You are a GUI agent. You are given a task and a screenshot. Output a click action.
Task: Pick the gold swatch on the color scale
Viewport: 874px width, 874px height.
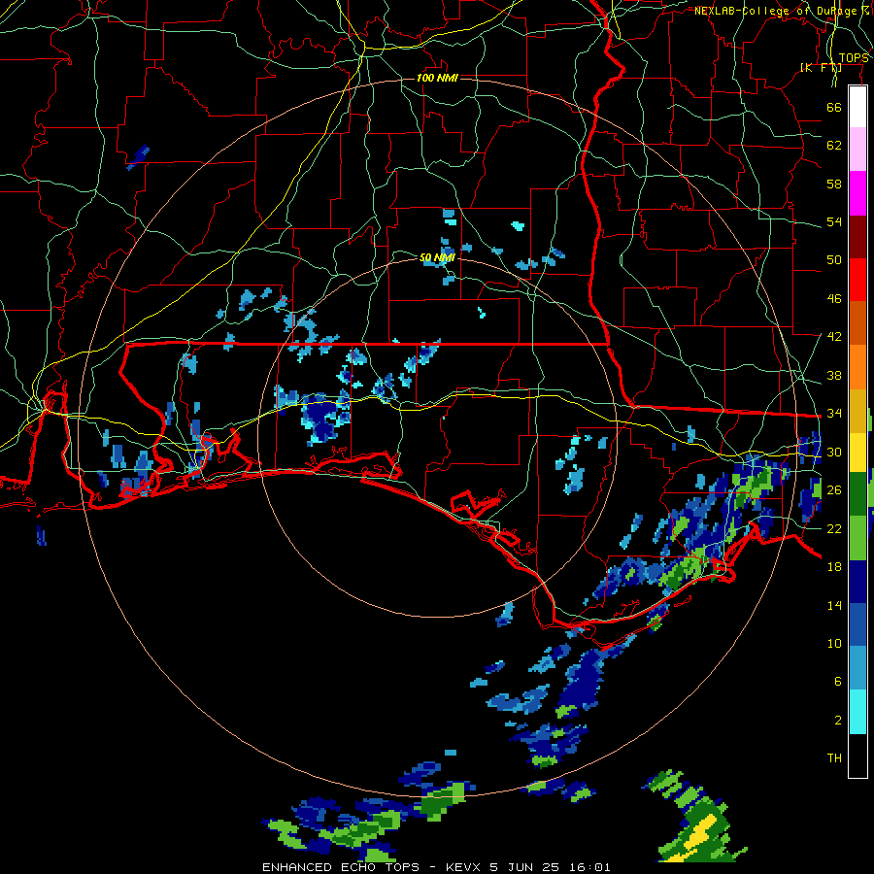(x=857, y=410)
